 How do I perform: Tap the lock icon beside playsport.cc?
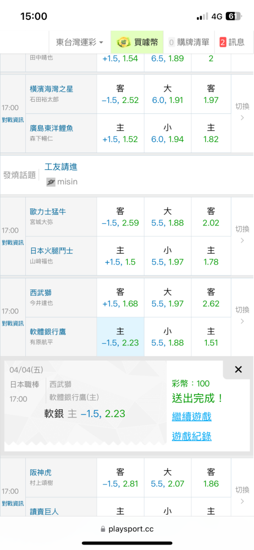pyautogui.click(x=103, y=529)
